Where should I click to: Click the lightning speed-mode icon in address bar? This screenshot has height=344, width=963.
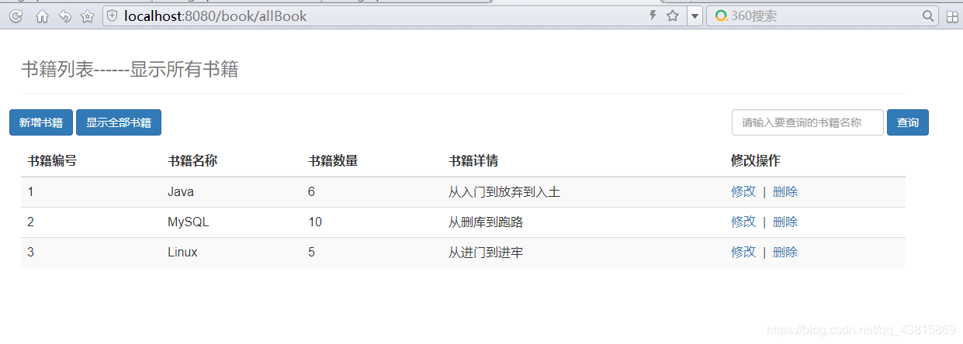tap(653, 15)
